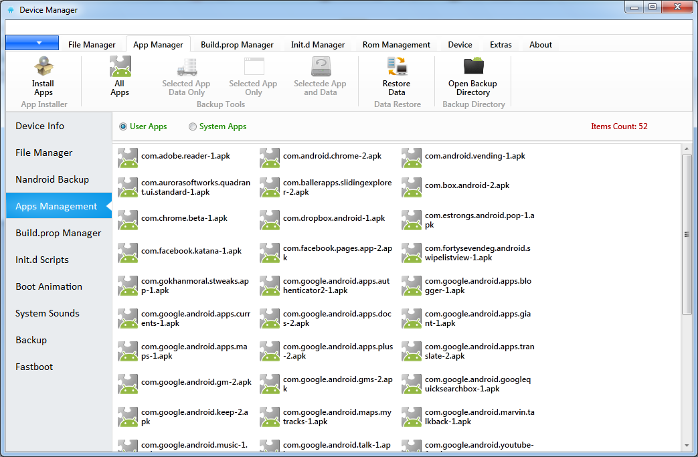Switch to the Extras tab
Screen dimensions: 698x457
tap(501, 45)
